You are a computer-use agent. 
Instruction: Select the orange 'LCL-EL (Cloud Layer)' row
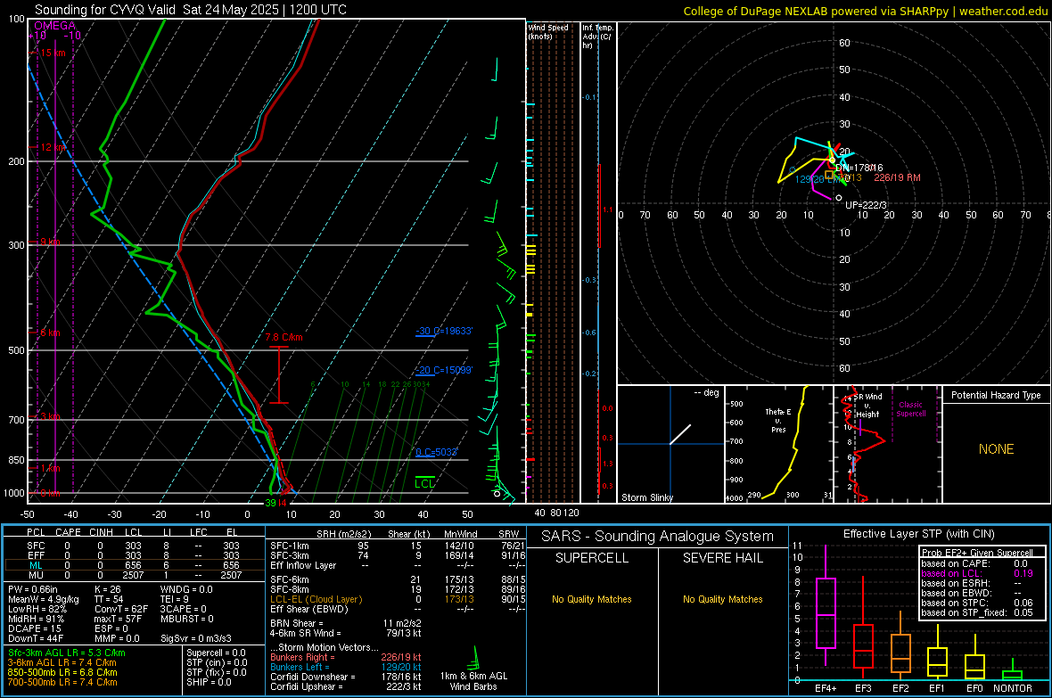tap(316, 599)
